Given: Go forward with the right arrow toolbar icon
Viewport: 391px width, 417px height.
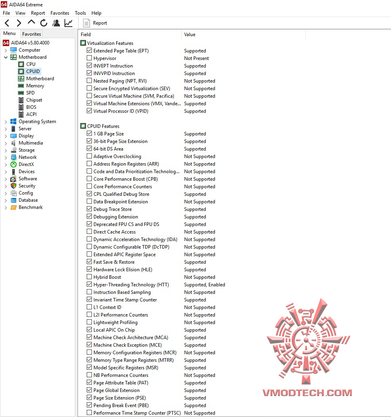Looking at the screenshot, I should (19, 23).
